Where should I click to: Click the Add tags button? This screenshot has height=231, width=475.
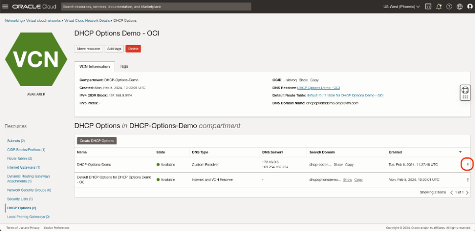[x=114, y=49]
